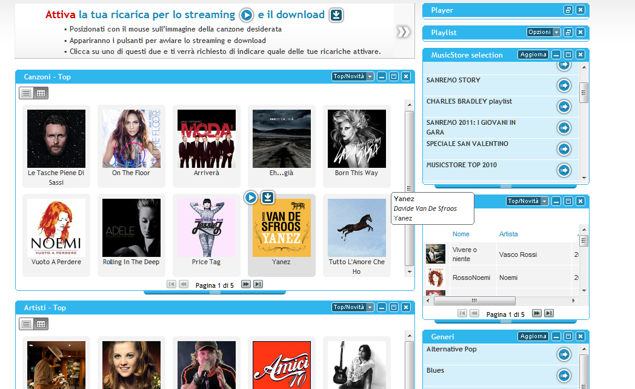
Task: Select the Eh...già song cover
Action: (282, 138)
